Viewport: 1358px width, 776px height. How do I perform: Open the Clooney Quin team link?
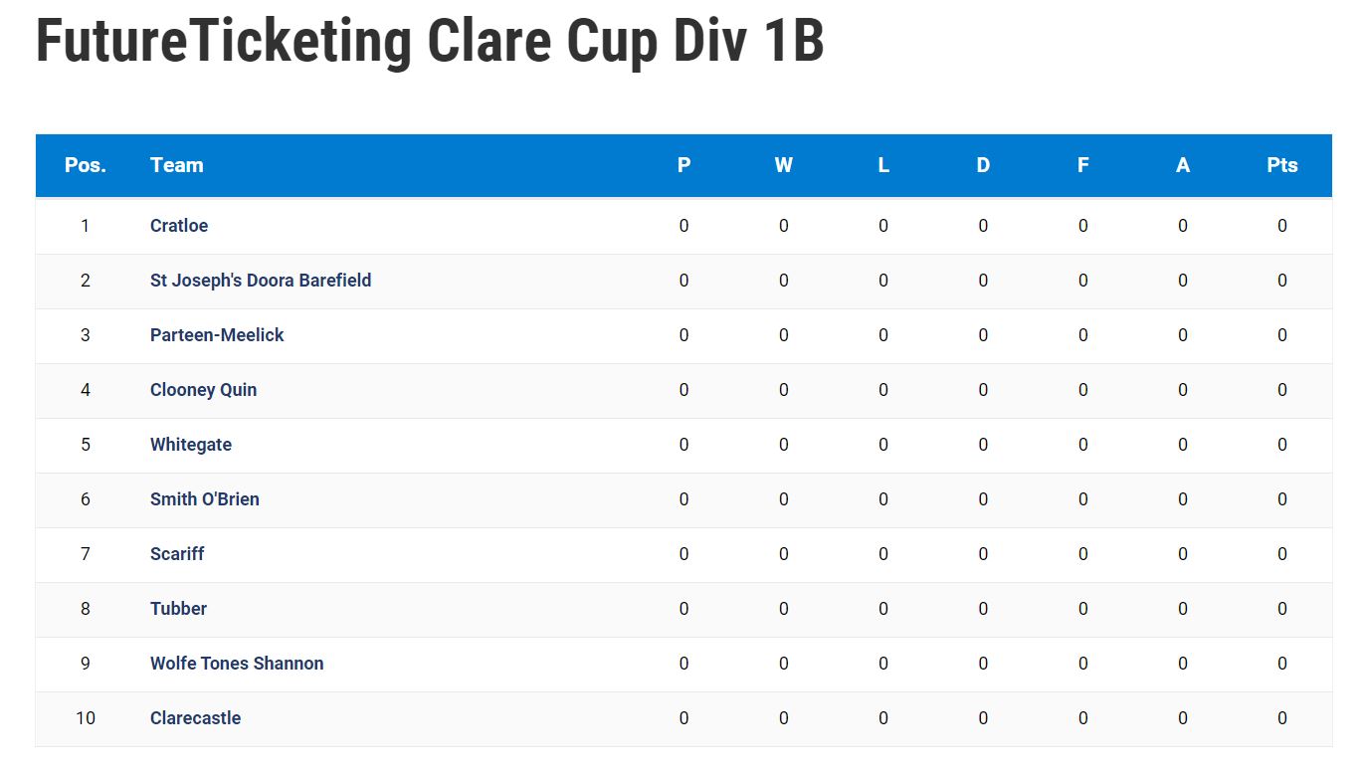coord(203,390)
